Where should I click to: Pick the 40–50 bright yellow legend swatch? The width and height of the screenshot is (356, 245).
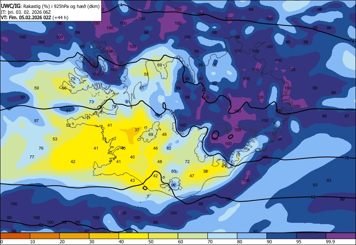pos(134,236)
